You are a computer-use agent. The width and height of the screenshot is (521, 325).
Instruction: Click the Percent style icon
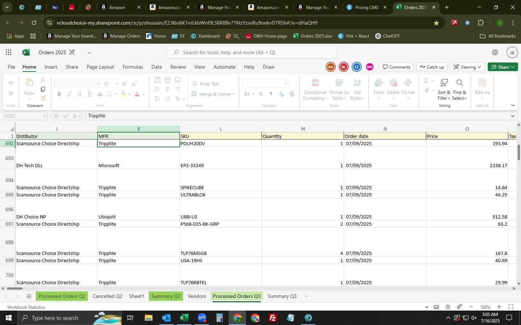260,94
